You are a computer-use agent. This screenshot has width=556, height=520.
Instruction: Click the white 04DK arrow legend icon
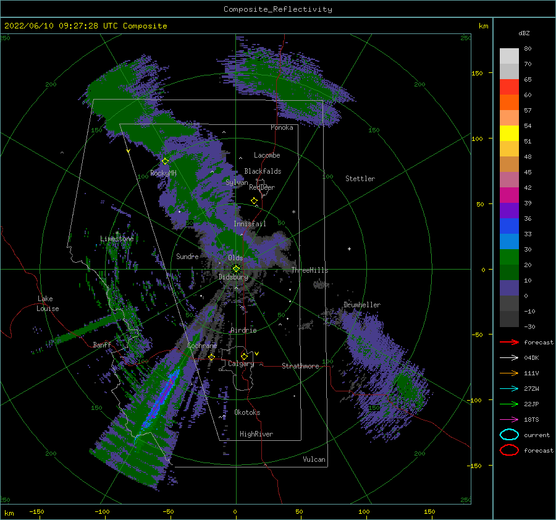(x=509, y=358)
